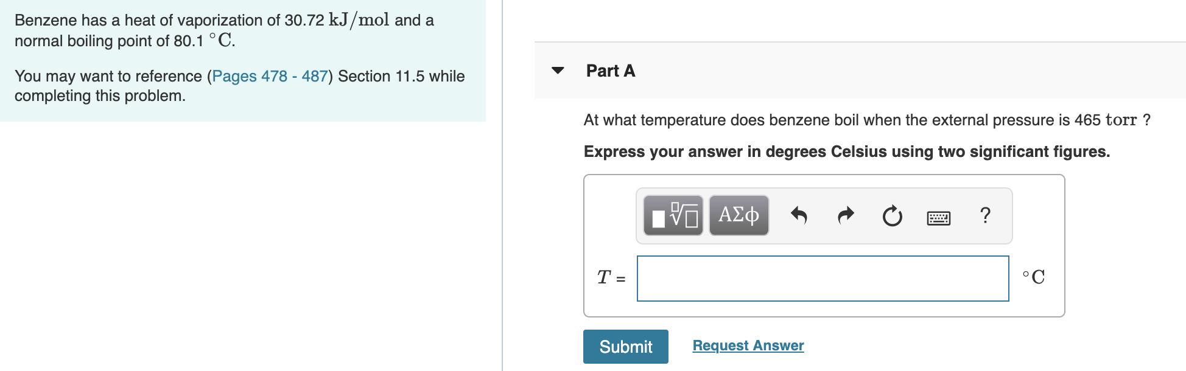Click the Part A disclosure triangle
Screen dimensions: 1186x371
click(x=558, y=71)
